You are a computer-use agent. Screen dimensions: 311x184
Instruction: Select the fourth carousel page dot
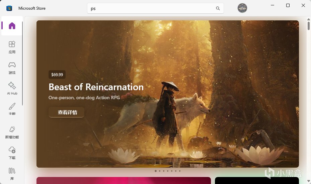pos(168,171)
